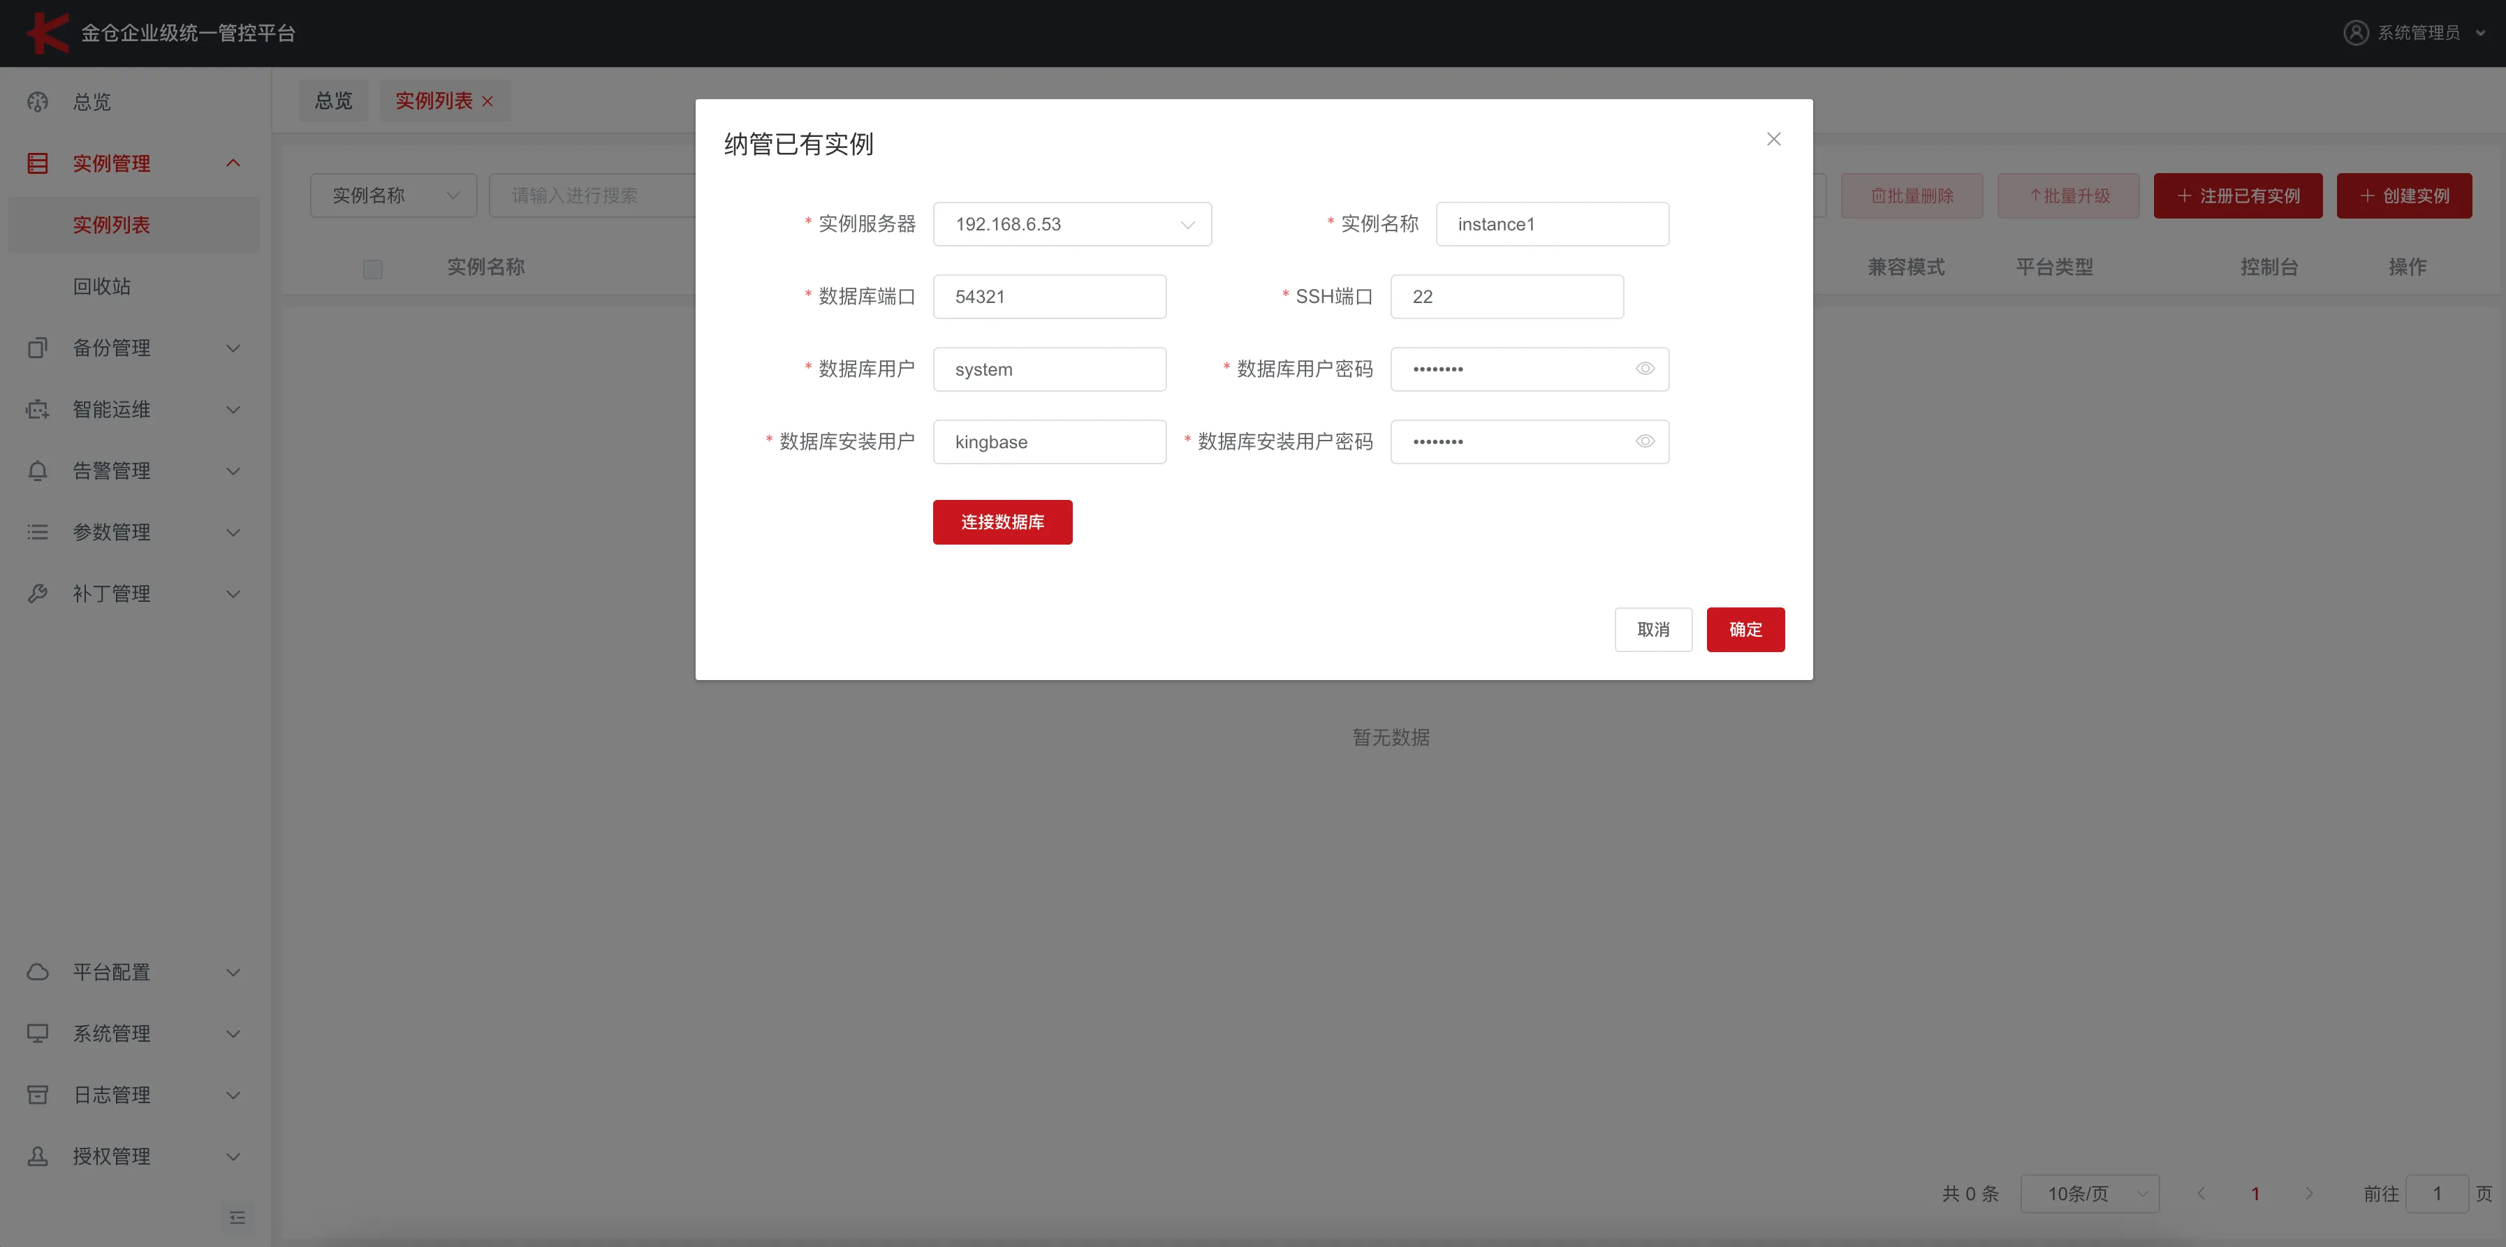This screenshot has height=1247, width=2506.
Task: Click the 连接数据库 connect database button
Action: click(x=1002, y=522)
